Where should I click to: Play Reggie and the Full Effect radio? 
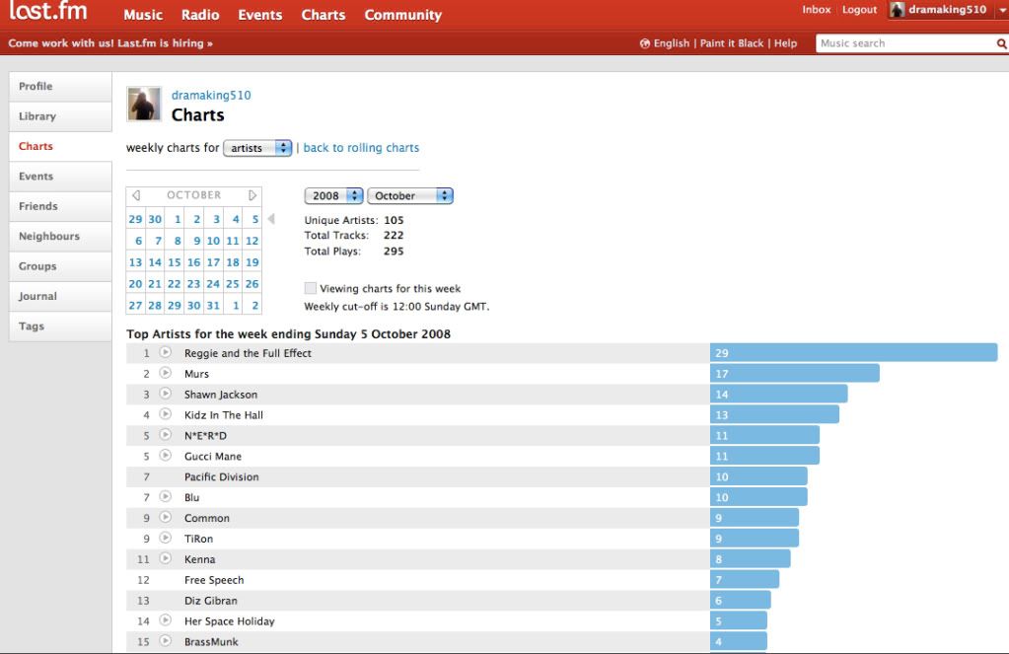(x=166, y=352)
